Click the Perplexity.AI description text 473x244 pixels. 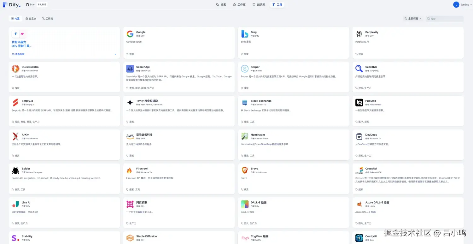pos(362,42)
